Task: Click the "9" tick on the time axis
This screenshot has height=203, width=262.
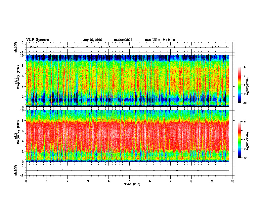Action: (212, 181)
